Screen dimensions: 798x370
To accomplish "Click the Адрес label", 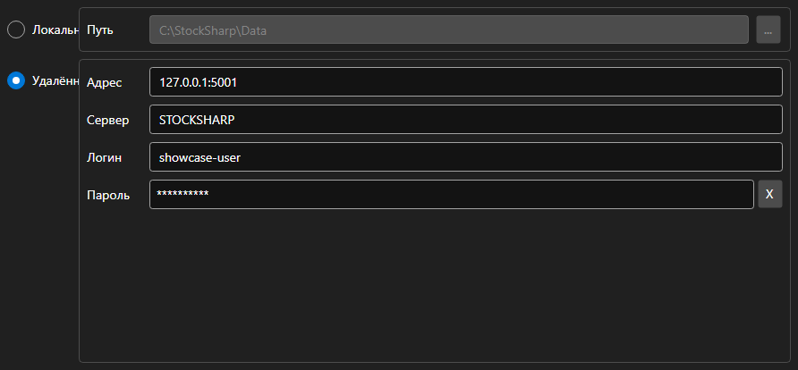I will [105, 82].
